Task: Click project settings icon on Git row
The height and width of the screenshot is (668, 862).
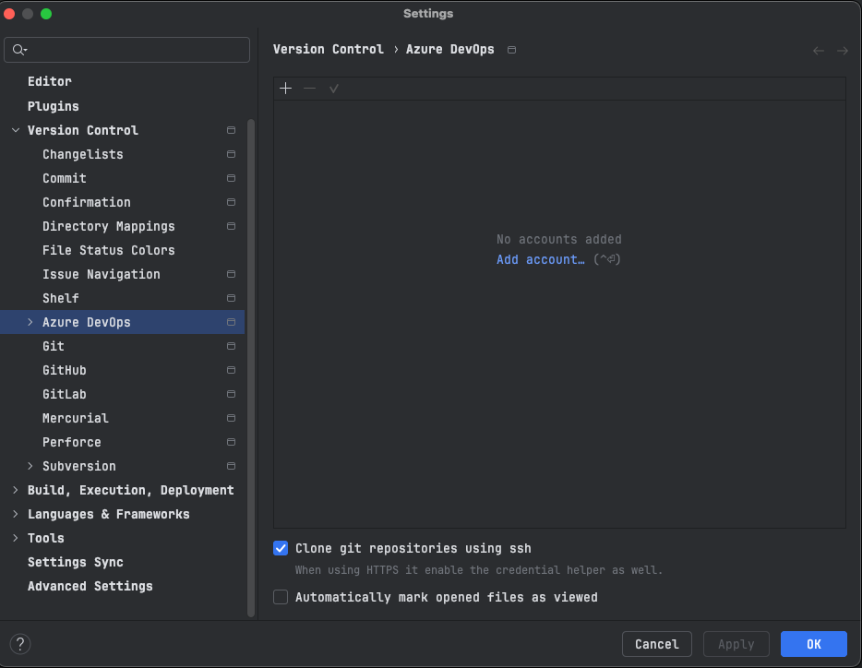Action: click(231, 346)
